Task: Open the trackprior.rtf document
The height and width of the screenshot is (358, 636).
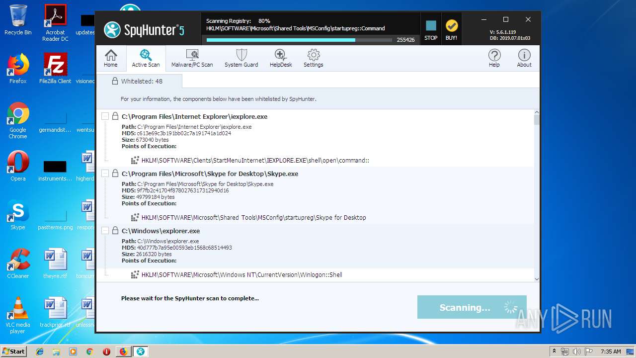Action: tap(55, 312)
